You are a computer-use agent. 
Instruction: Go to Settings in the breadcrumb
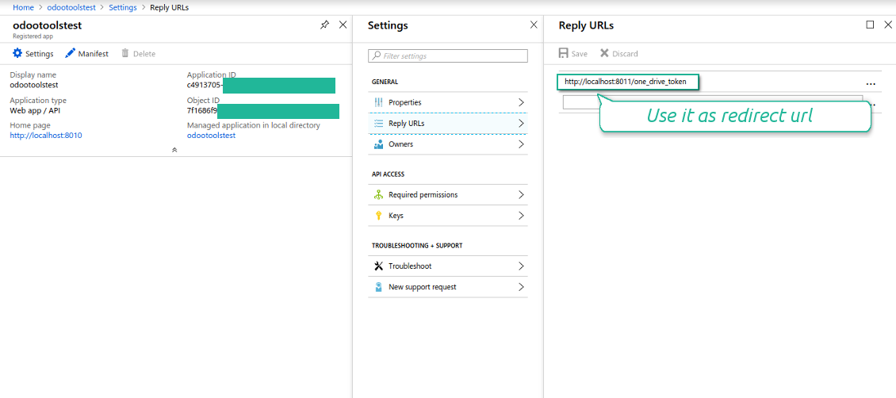(x=123, y=7)
